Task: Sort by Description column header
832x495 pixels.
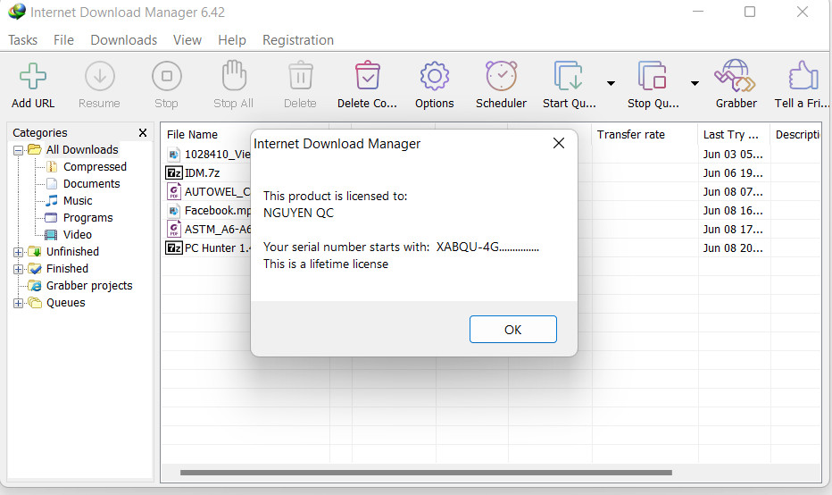Action: point(795,134)
